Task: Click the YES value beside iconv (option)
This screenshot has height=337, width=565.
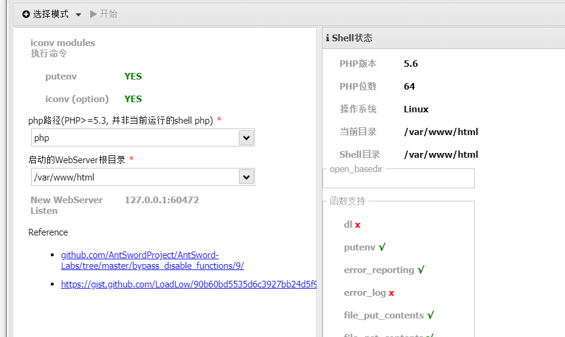Action: 133,99
